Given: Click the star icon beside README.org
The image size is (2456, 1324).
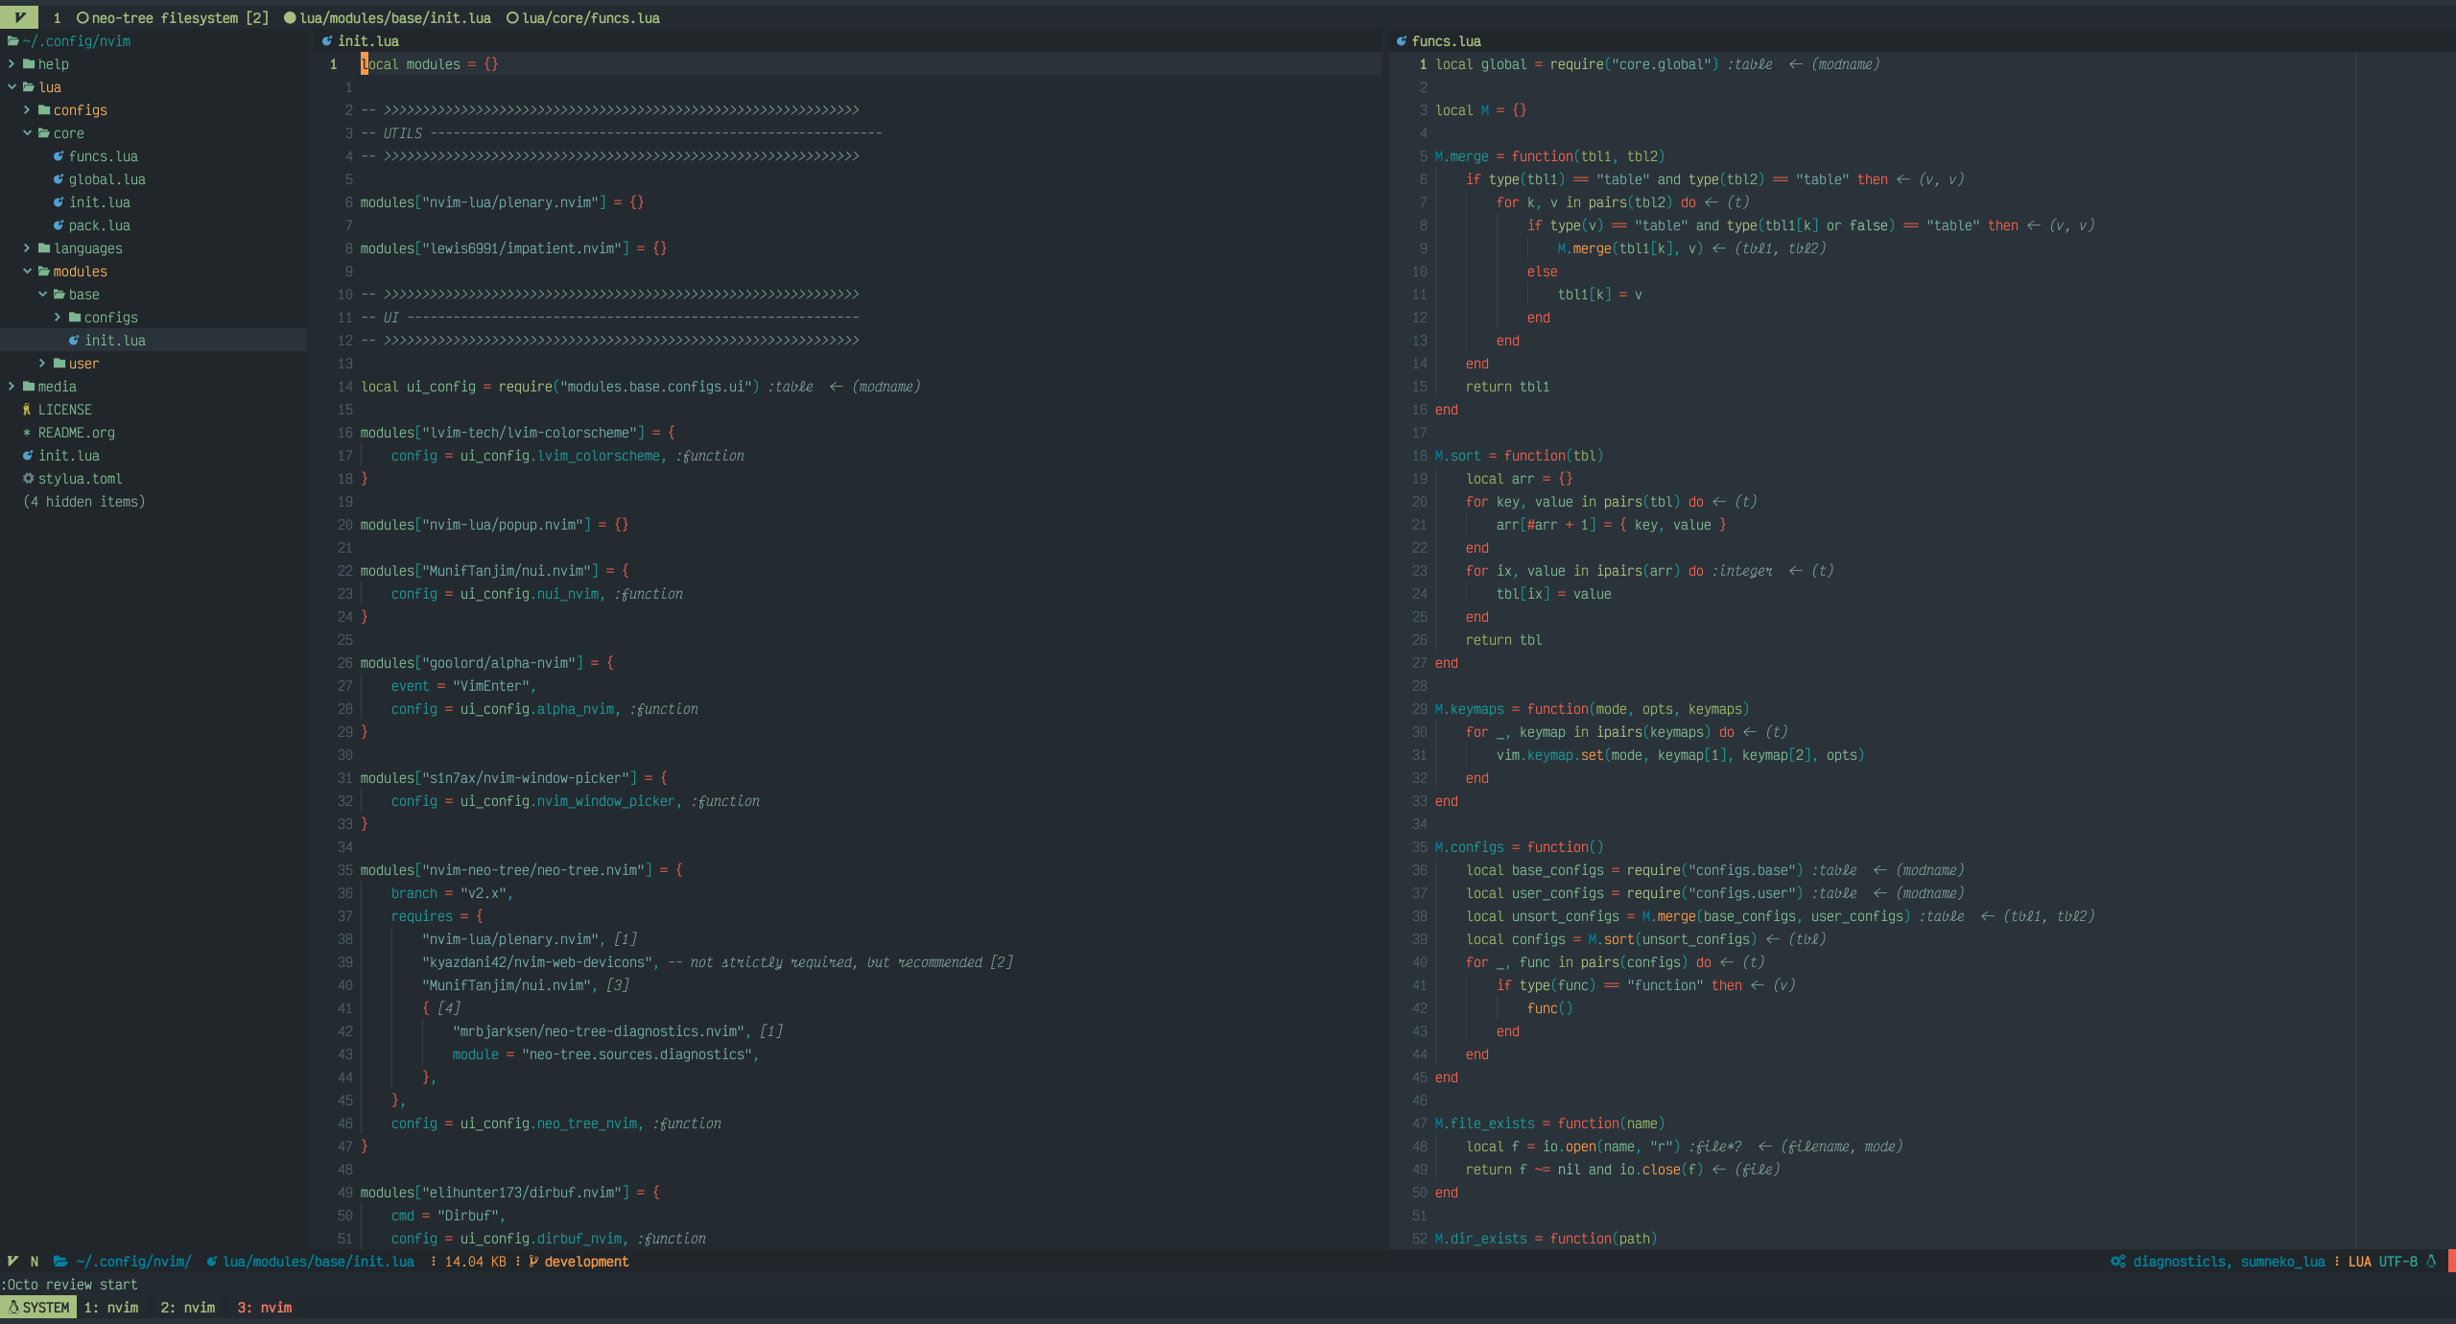Looking at the screenshot, I should pos(27,433).
